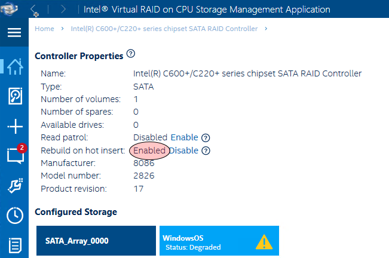Open the clock scheduler sidebar icon
This screenshot has width=389, height=258.
[x=15, y=216]
